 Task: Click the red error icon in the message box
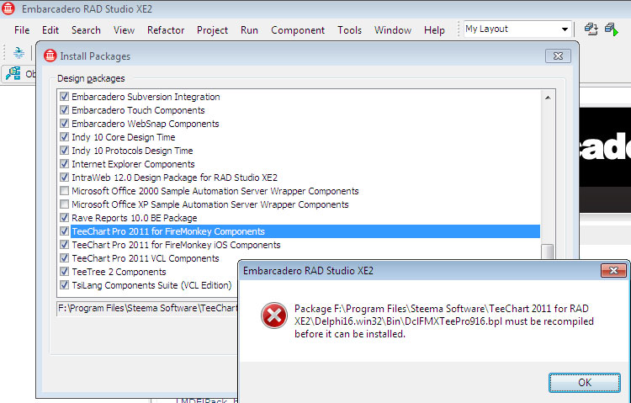click(x=274, y=316)
